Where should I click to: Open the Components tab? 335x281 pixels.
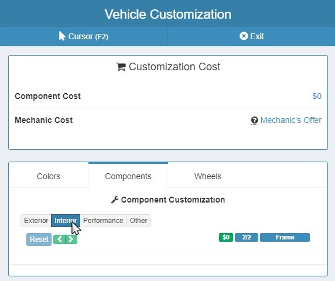pos(128,176)
